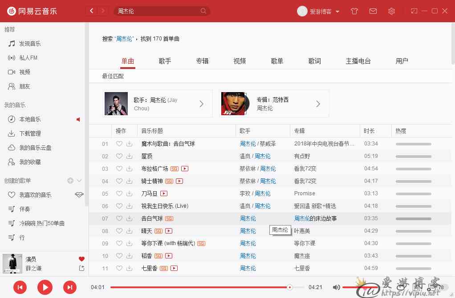Like the song 稻香
Image resolution: width=455 pixels, height=298 pixels.
coord(119,256)
